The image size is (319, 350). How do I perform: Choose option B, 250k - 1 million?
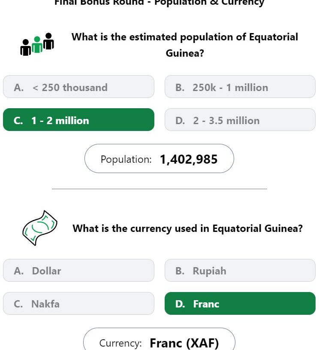click(x=240, y=87)
